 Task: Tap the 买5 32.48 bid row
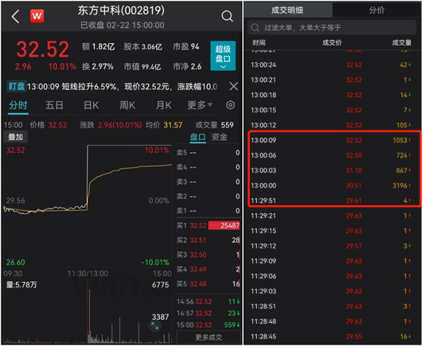[208, 284]
